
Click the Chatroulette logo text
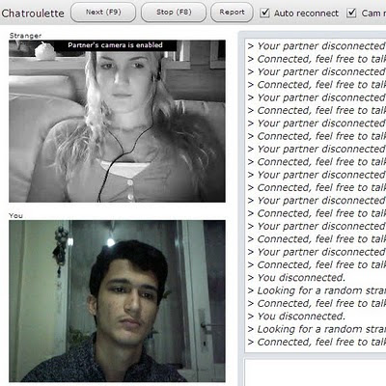33,14
